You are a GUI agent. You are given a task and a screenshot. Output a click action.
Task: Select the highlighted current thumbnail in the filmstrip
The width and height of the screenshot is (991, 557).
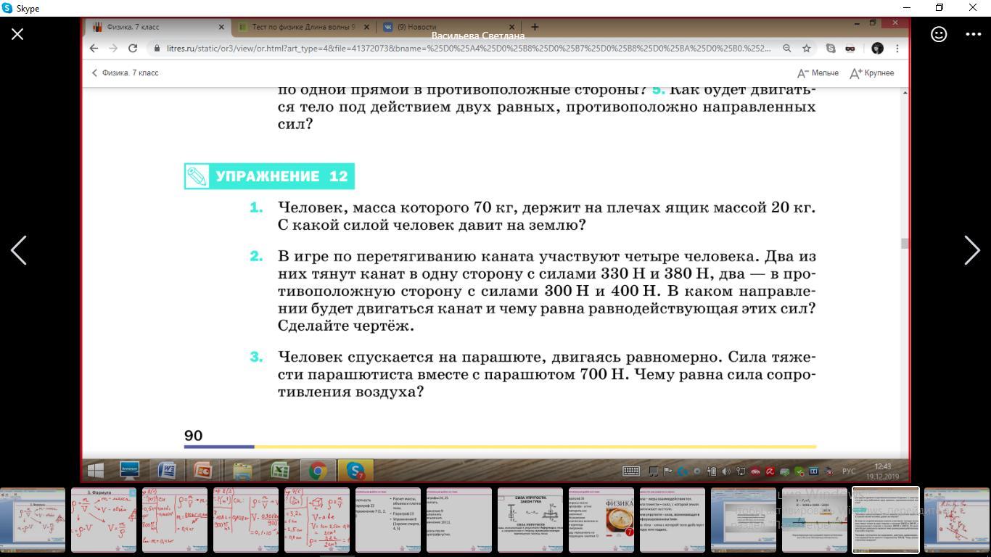point(885,520)
